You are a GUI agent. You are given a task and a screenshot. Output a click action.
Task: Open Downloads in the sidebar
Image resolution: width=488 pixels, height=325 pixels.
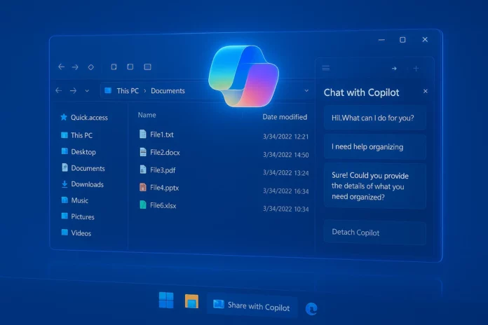point(83,184)
